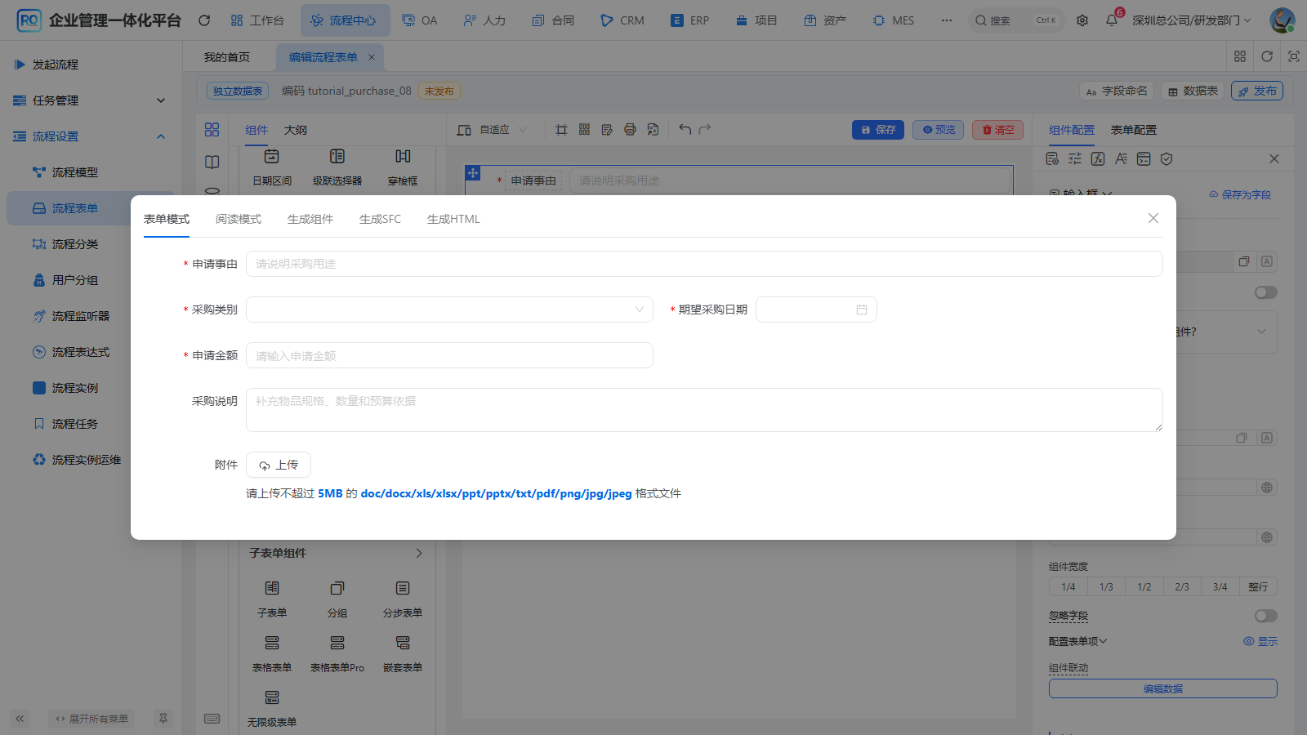Click the 日期区间 component icon
Viewport: 1307px width, 735px height.
[x=272, y=156]
